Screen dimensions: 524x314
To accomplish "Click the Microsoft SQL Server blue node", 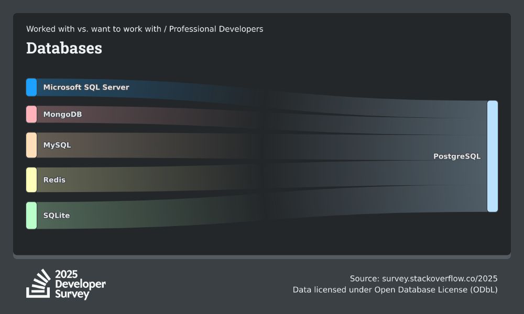I will pos(31,87).
